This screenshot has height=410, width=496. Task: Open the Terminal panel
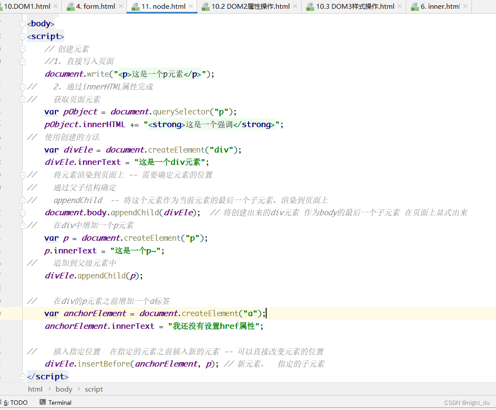60,402
